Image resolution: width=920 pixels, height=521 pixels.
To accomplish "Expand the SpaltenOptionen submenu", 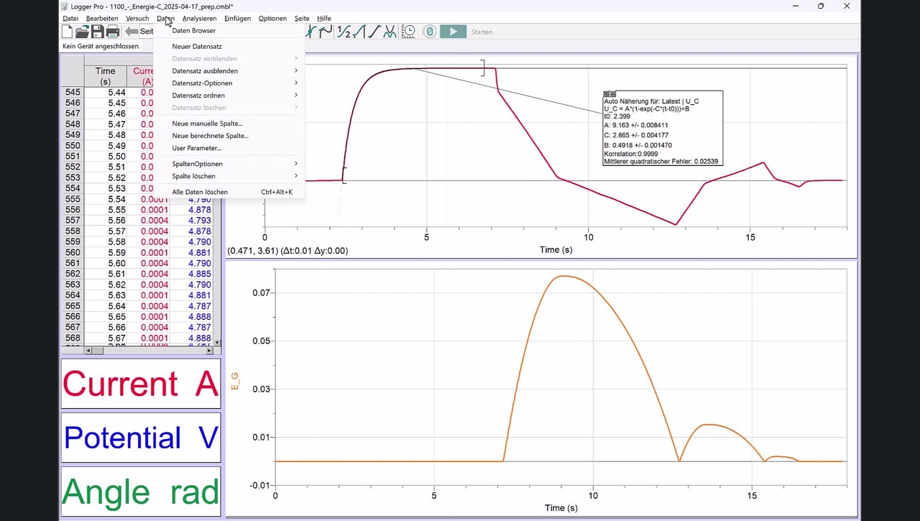I will pos(229,164).
